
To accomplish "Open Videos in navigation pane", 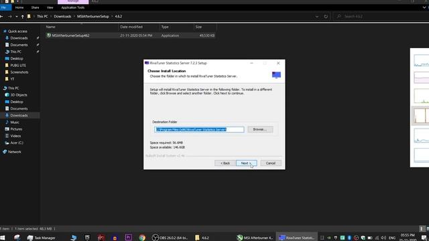I will tap(15, 136).
